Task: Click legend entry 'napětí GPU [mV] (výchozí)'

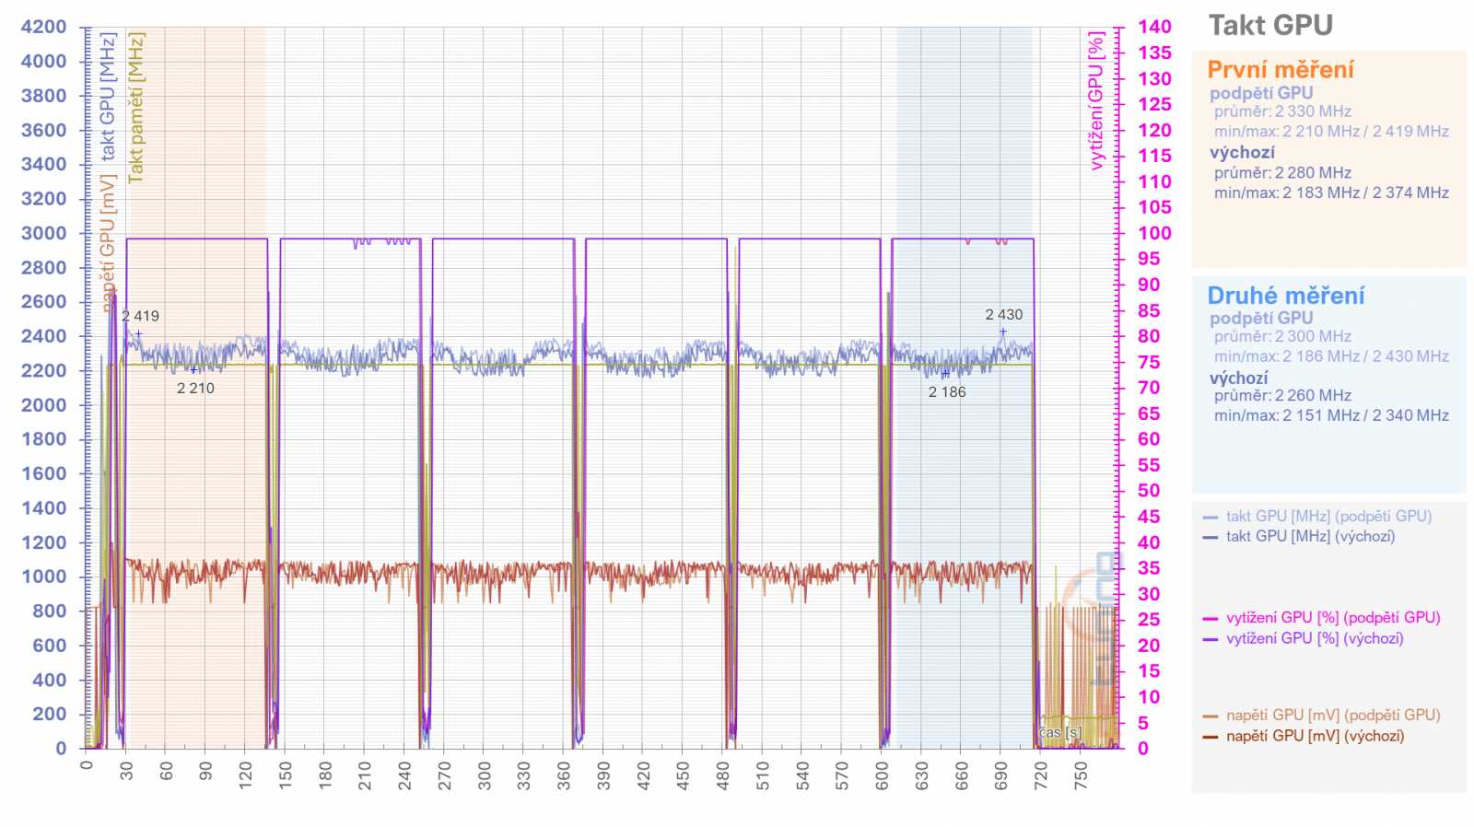Action: click(x=1315, y=736)
